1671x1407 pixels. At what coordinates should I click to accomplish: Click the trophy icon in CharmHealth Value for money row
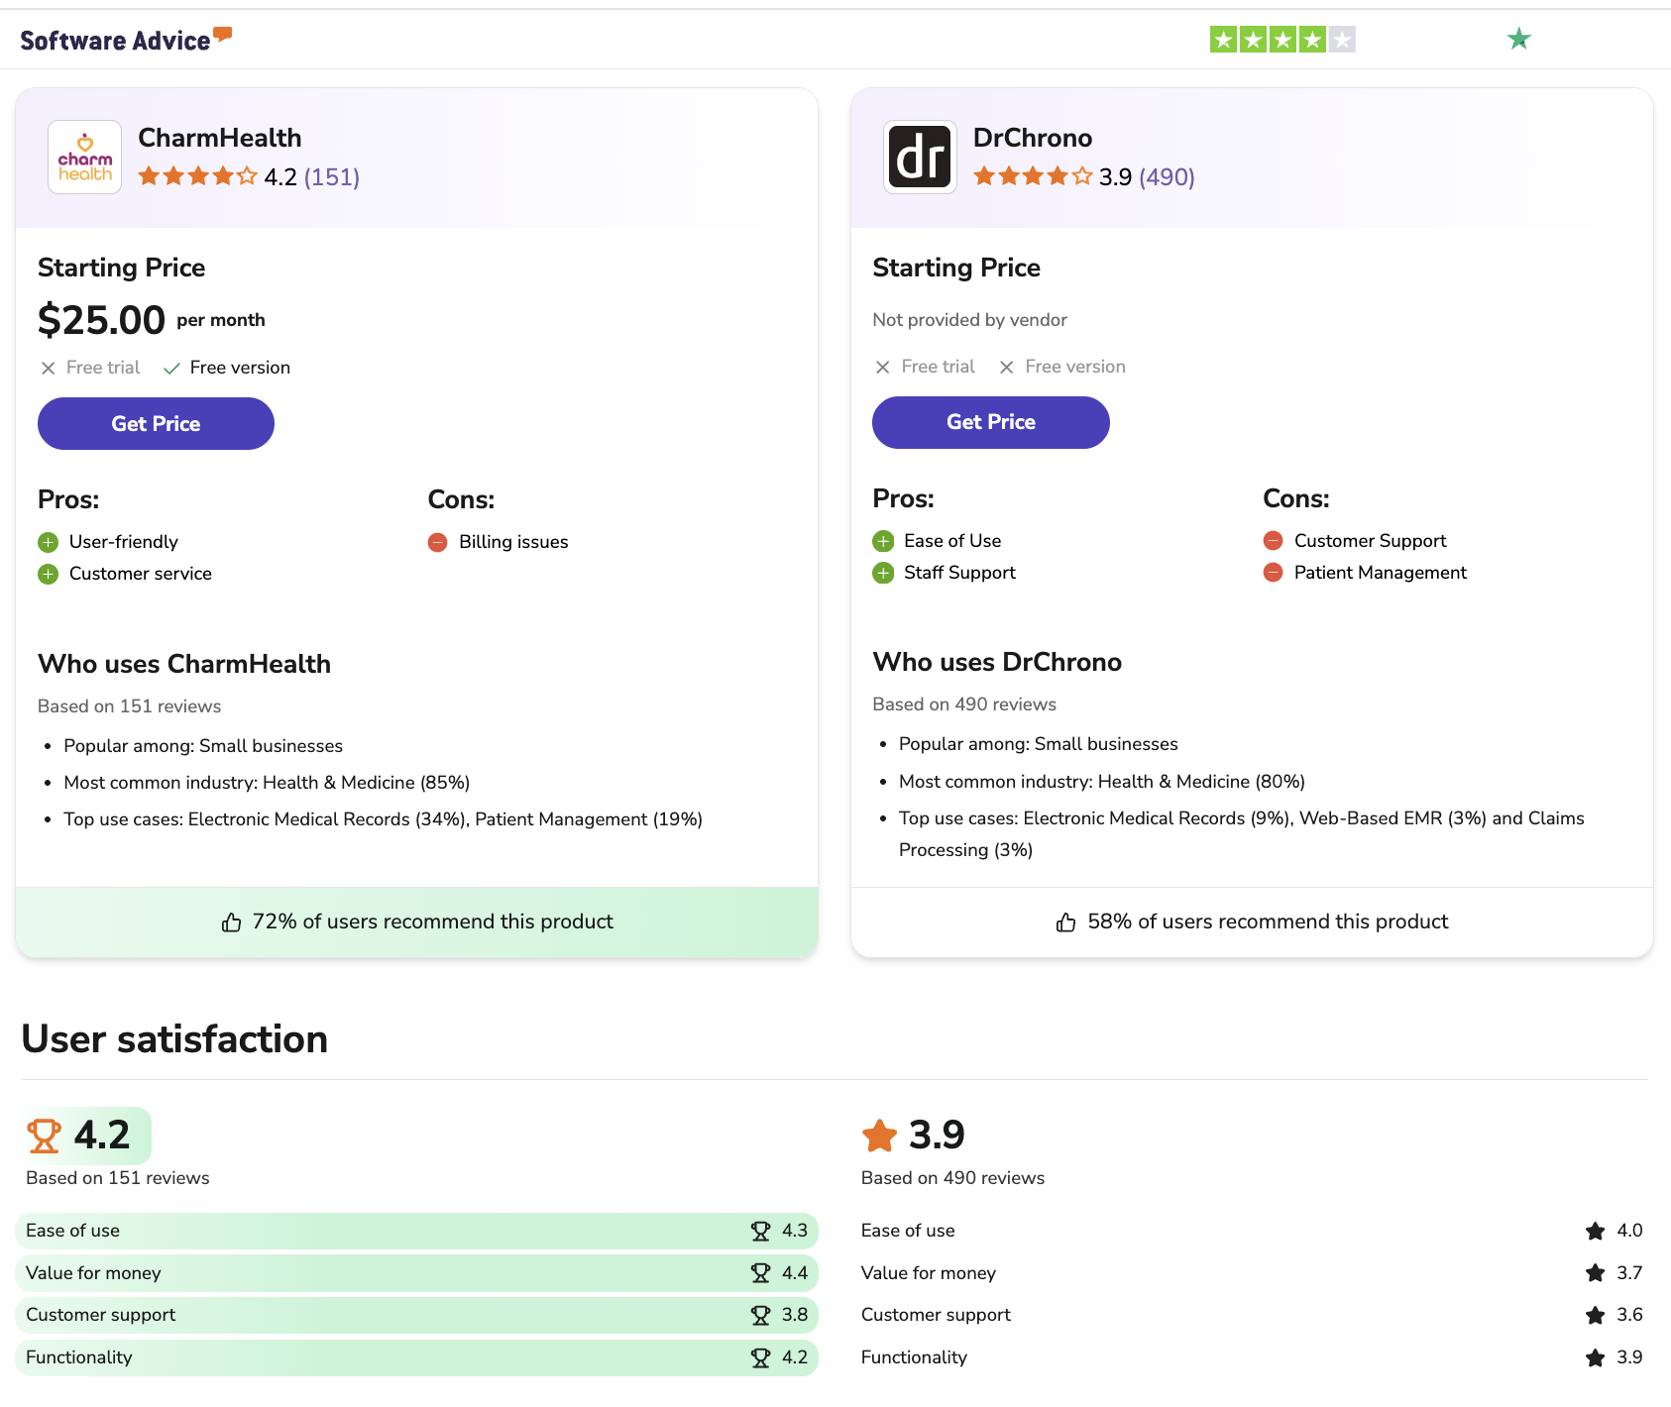tap(761, 1273)
